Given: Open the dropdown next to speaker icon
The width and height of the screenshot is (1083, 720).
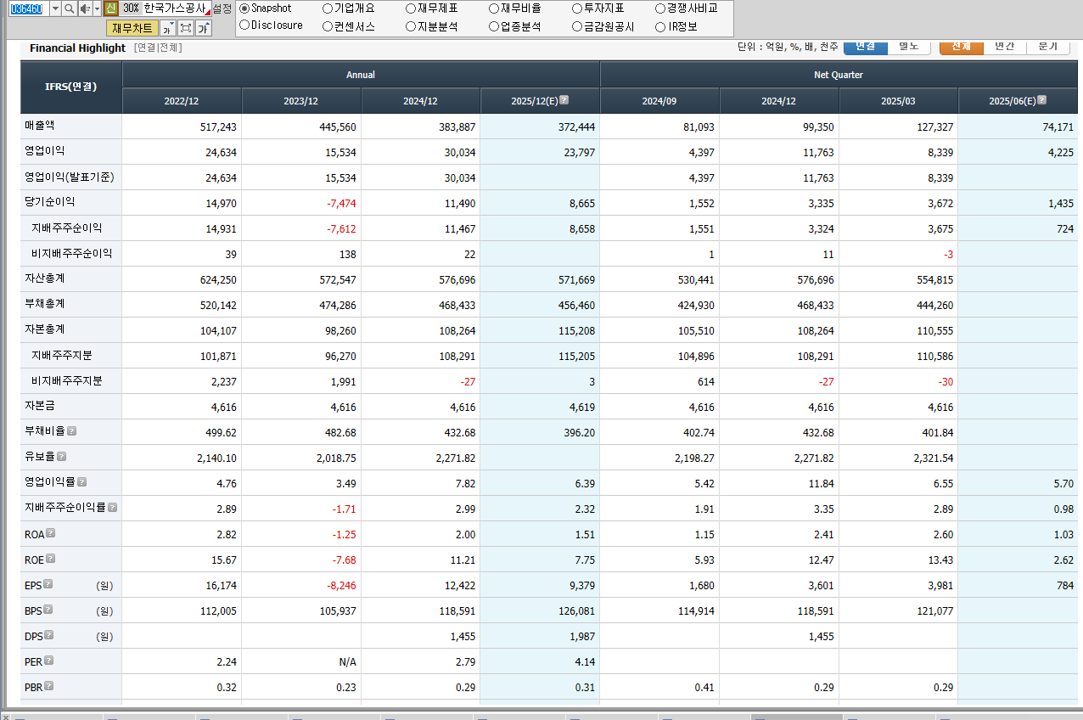Looking at the screenshot, I should tap(97, 8).
